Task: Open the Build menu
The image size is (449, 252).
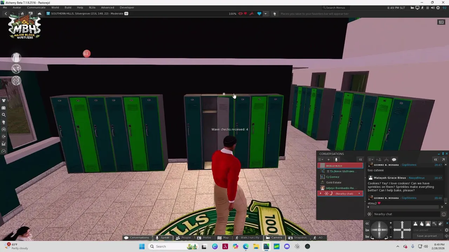Action: 68,7
